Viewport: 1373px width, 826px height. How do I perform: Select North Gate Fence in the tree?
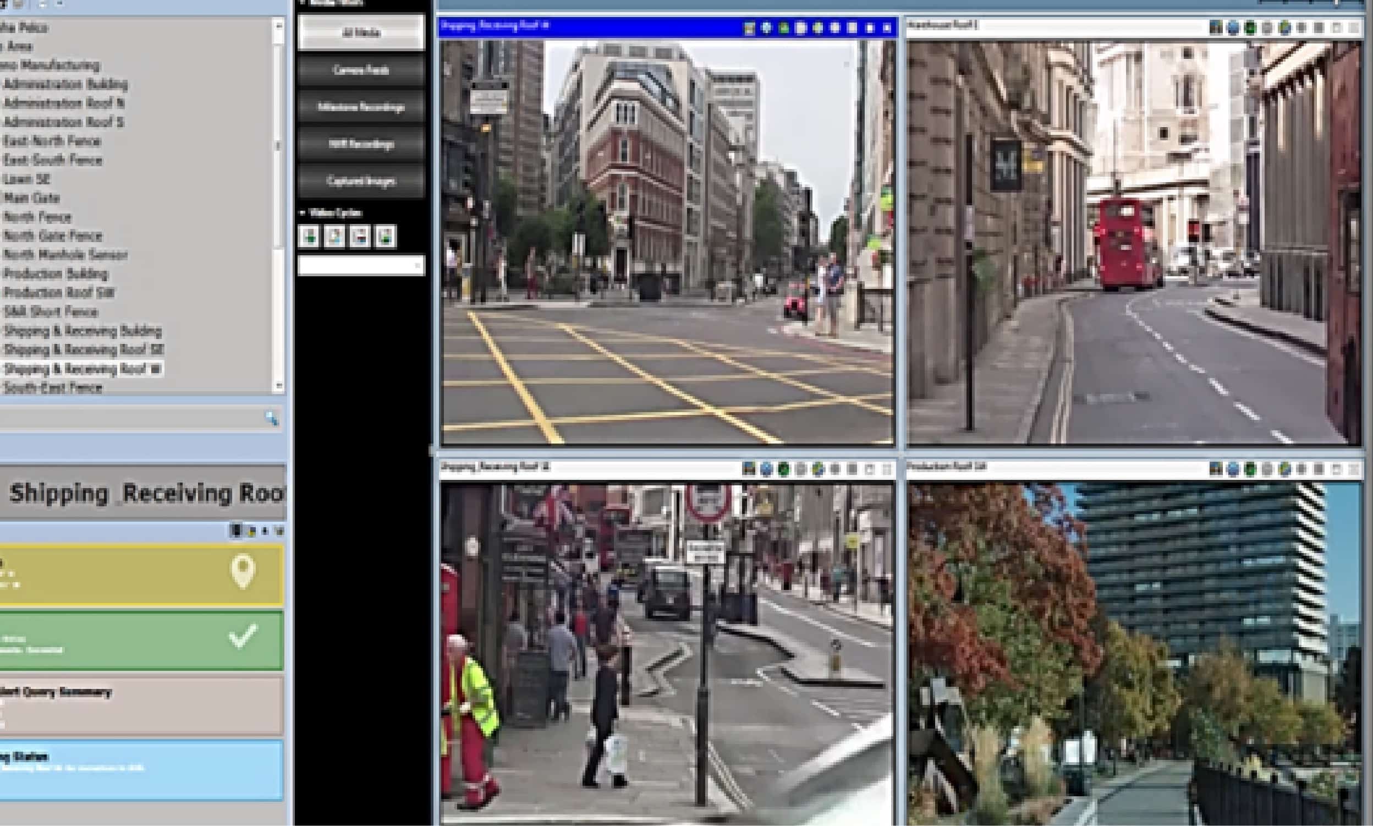pyautogui.click(x=53, y=236)
